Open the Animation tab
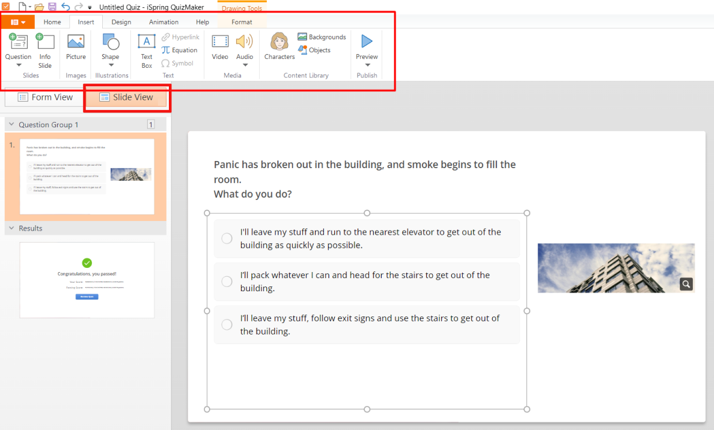This screenshot has width=714, height=430. pyautogui.click(x=163, y=22)
